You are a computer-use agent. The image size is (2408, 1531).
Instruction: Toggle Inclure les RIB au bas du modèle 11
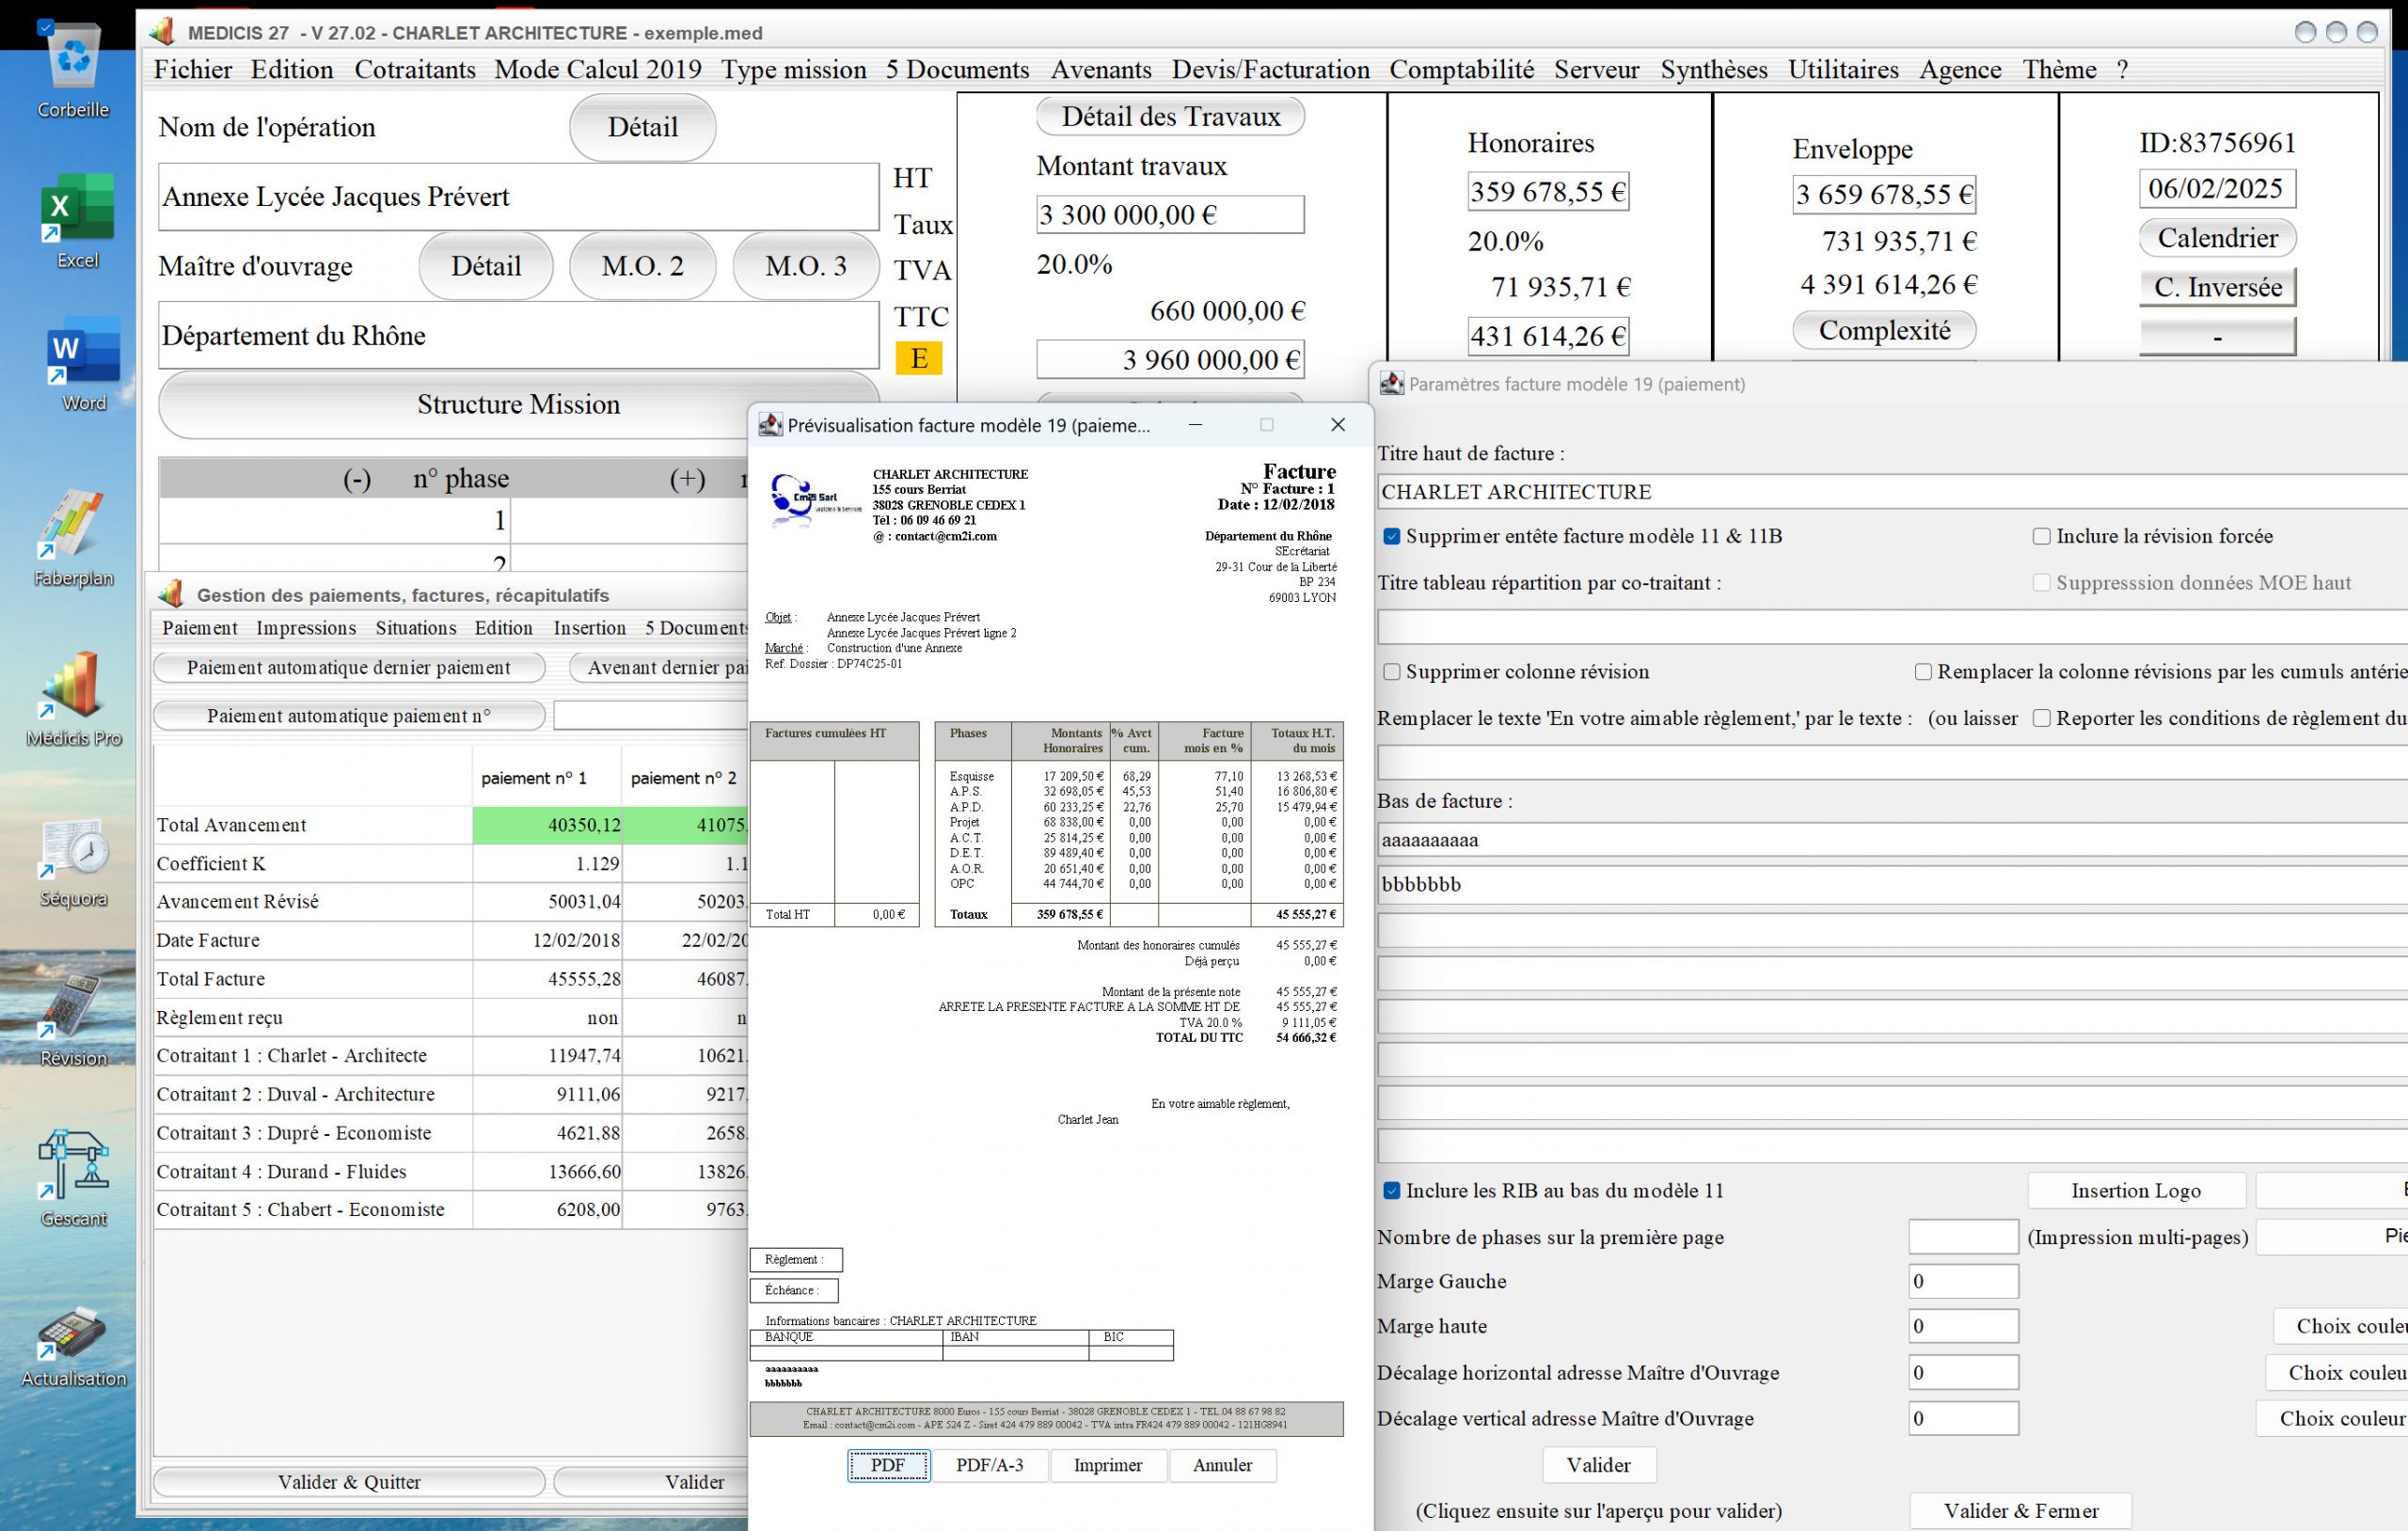click(x=1391, y=1190)
